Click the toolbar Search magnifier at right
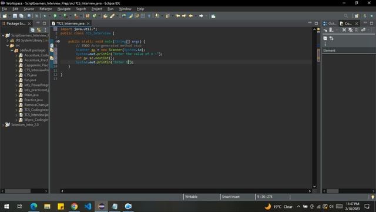 (345, 16)
